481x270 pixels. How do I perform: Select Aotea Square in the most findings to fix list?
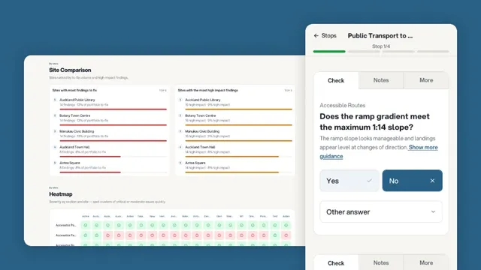(70, 163)
